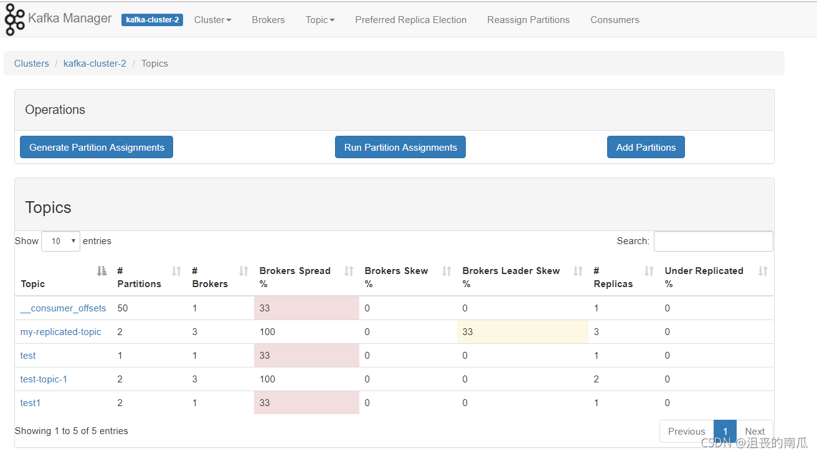Image resolution: width=817 pixels, height=454 pixels.
Task: Open the Consumers page
Action: (x=615, y=20)
